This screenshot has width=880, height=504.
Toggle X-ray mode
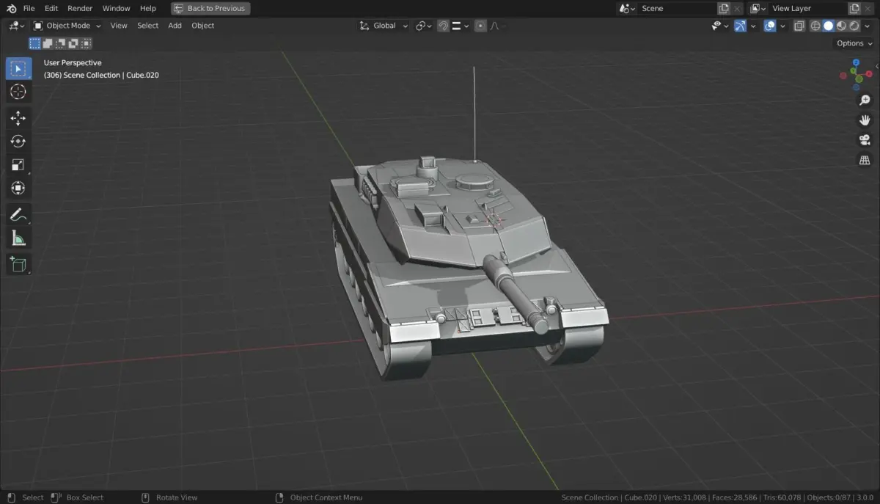click(x=799, y=26)
